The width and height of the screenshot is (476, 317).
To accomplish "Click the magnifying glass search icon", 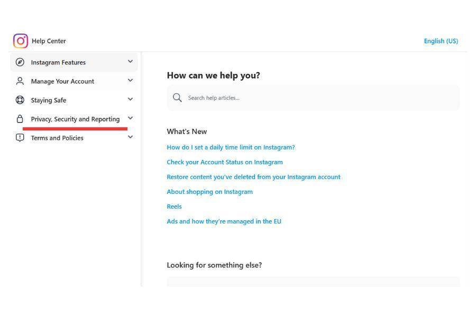I will click(177, 98).
